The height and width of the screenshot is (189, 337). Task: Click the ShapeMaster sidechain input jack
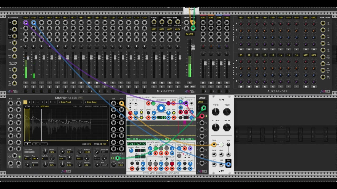click(117, 158)
